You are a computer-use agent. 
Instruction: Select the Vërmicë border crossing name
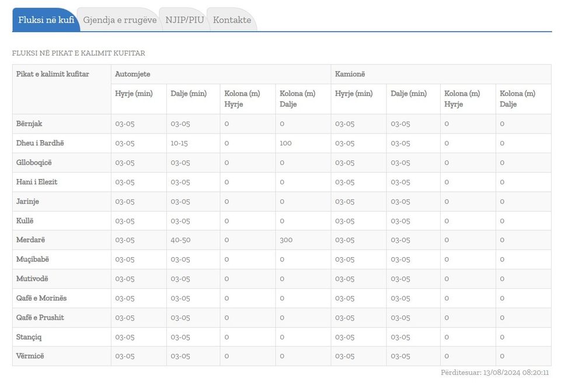coord(30,356)
